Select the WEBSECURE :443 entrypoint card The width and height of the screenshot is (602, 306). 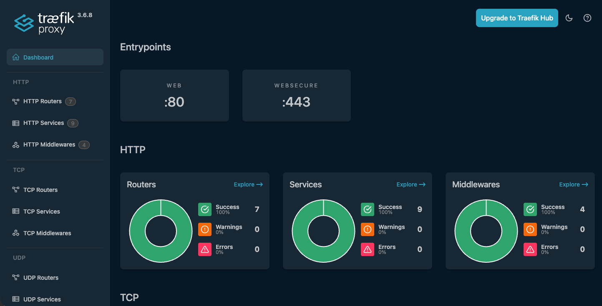pyautogui.click(x=296, y=95)
